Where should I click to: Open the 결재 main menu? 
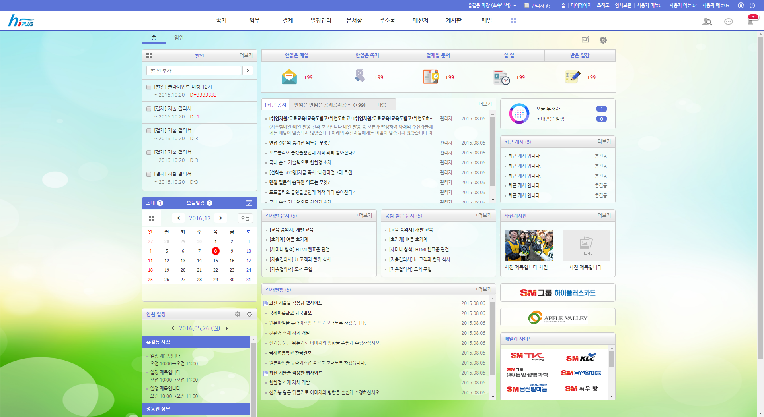tap(288, 21)
